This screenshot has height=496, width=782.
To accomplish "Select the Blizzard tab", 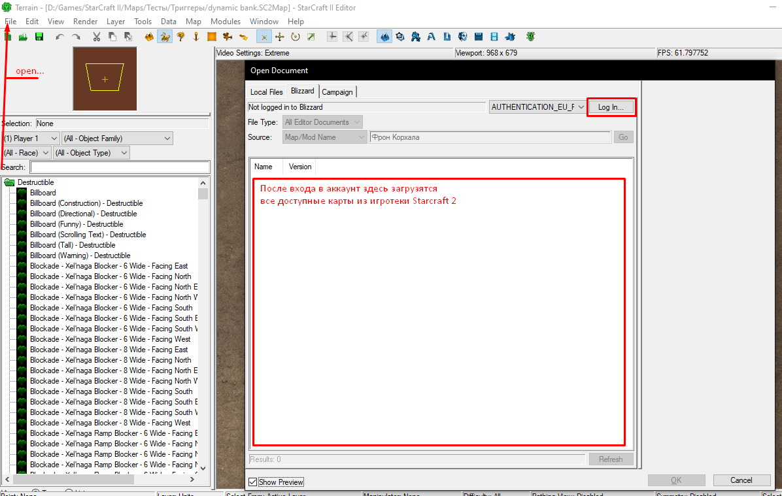I will click(x=302, y=91).
